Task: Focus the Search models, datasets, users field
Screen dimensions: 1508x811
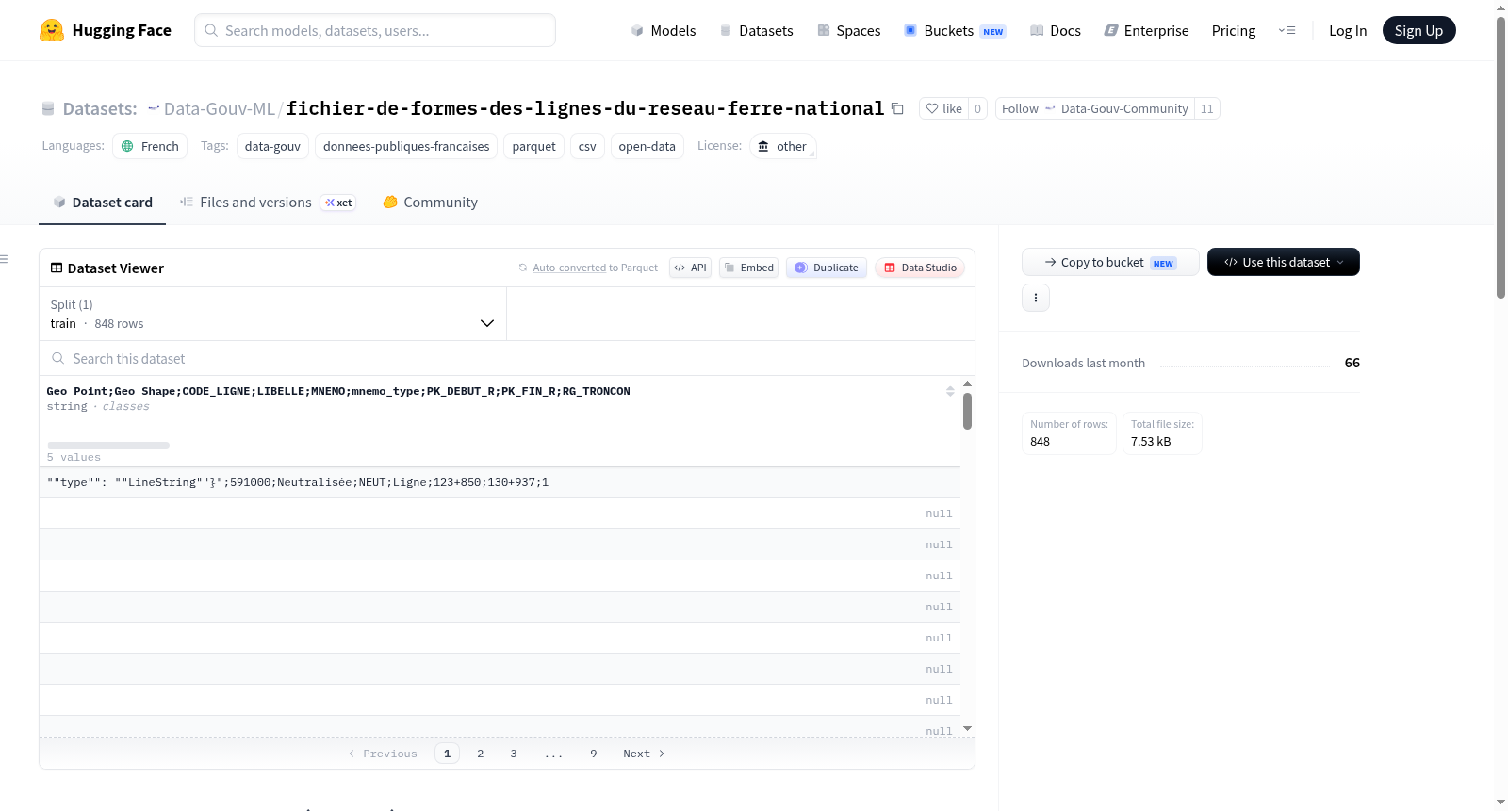Action: pyautogui.click(x=375, y=30)
